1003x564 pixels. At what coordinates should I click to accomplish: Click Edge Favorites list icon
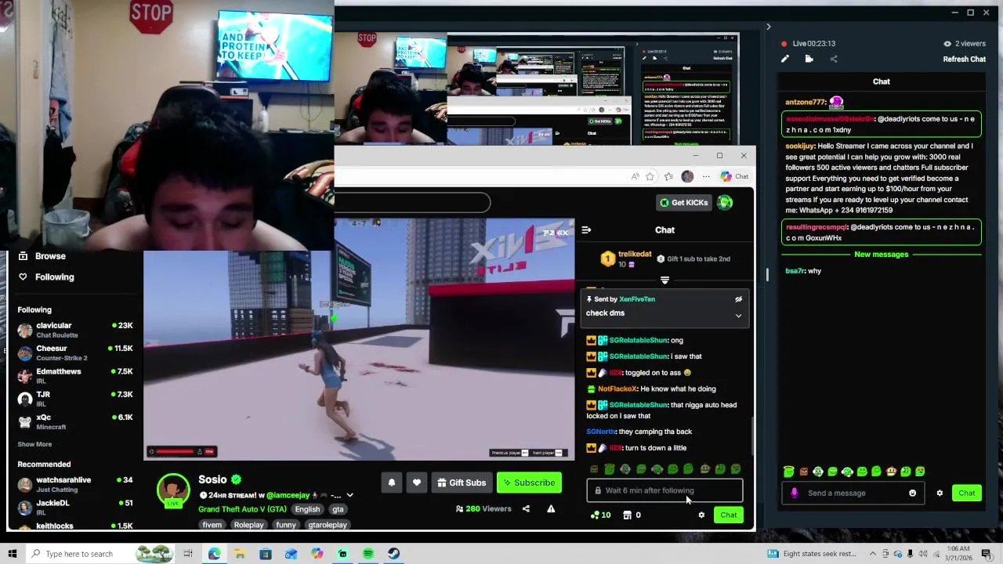coord(668,177)
